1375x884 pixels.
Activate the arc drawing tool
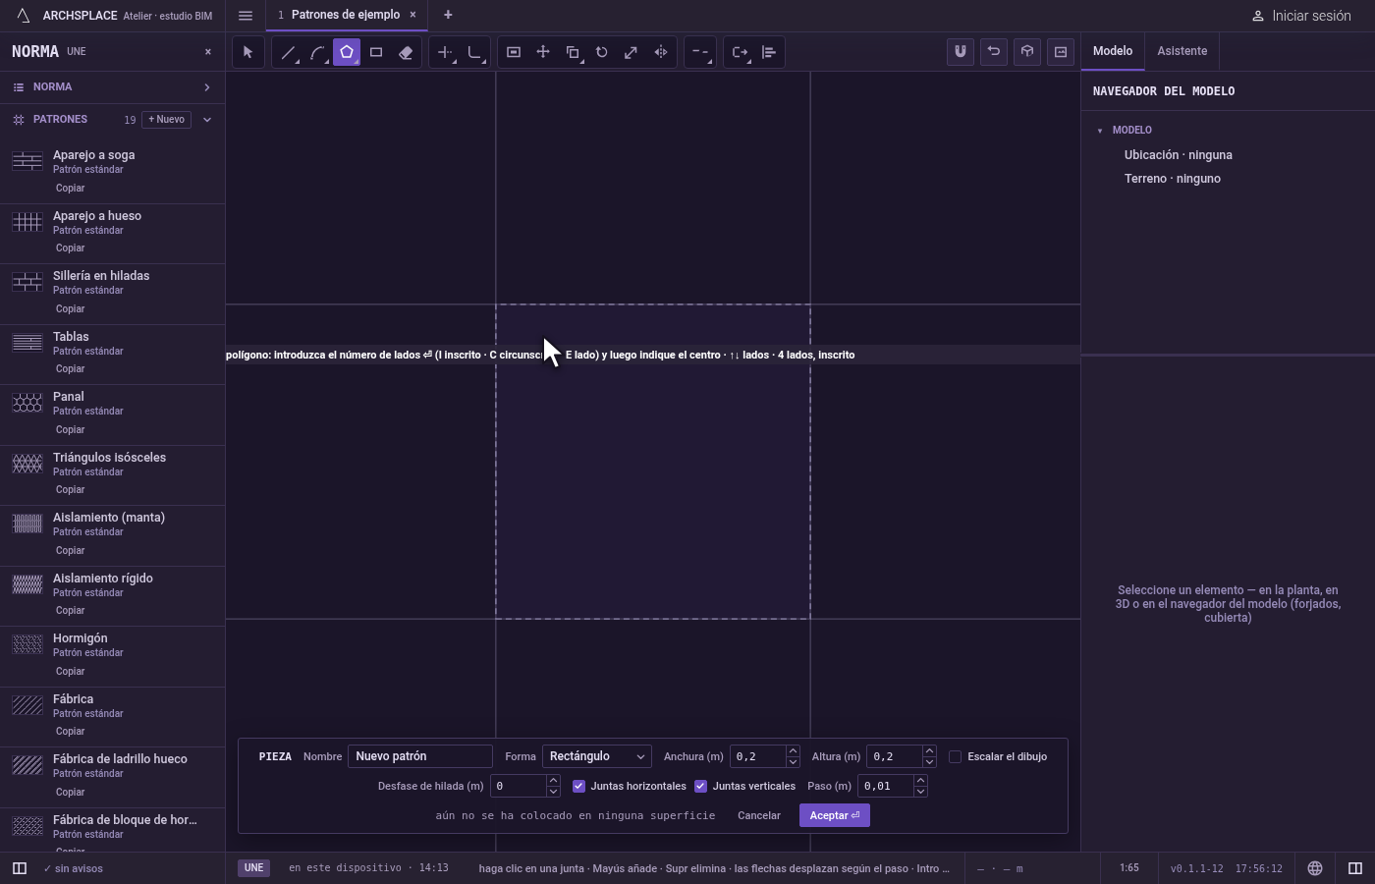tap(317, 52)
